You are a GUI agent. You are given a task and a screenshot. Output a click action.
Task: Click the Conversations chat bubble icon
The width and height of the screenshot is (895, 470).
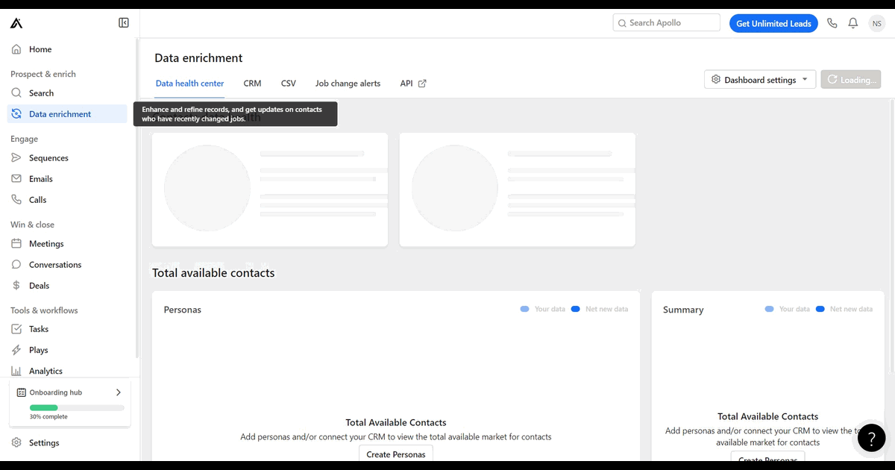(16, 265)
